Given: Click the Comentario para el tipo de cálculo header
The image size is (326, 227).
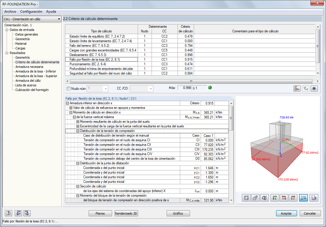Looking at the screenshot, I should (255, 31).
